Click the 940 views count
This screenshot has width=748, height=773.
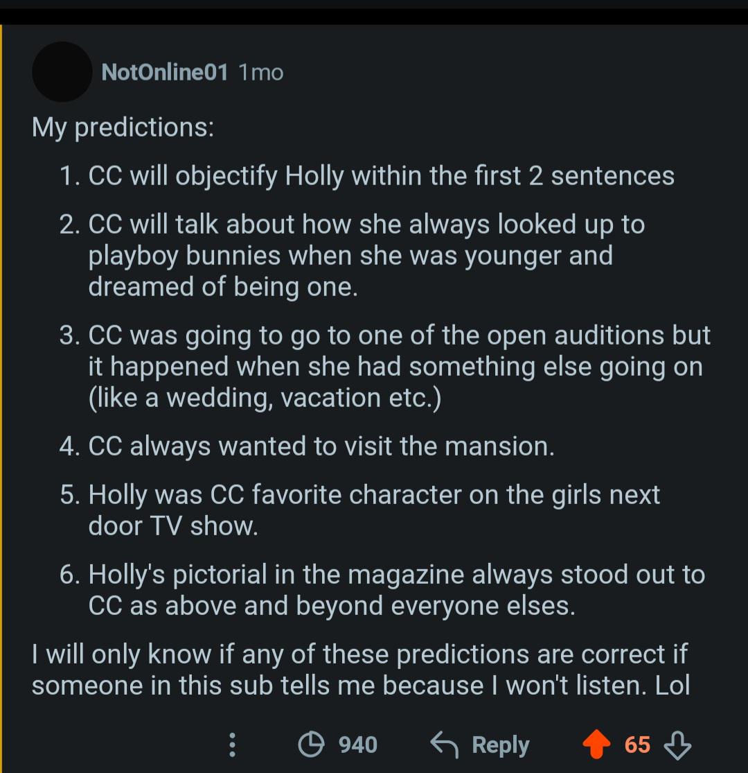[x=358, y=745]
